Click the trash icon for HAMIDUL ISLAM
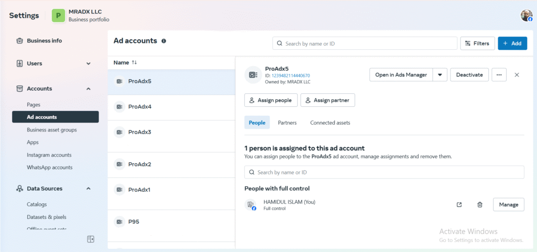 click(480, 205)
